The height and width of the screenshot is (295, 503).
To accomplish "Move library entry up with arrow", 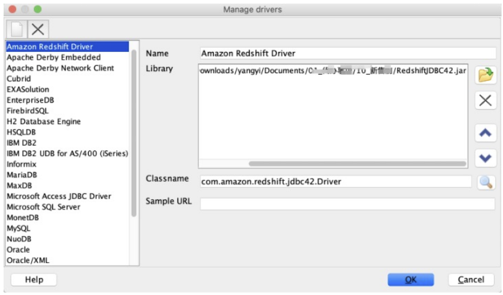I will pos(486,133).
